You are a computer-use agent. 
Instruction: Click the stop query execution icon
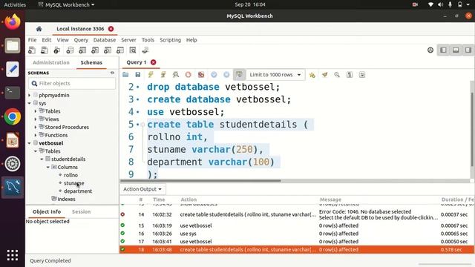point(188,75)
